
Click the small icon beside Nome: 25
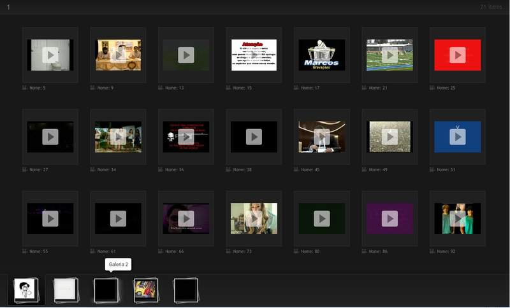pos(432,88)
